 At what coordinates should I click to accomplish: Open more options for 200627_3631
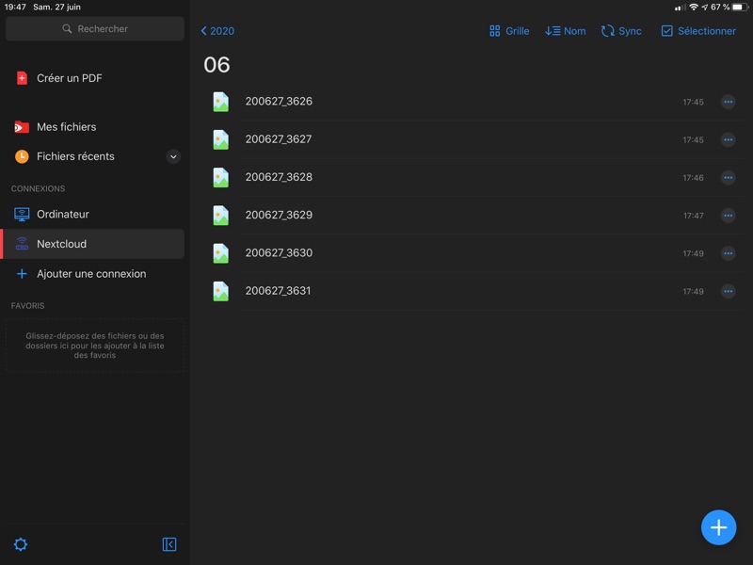point(728,292)
